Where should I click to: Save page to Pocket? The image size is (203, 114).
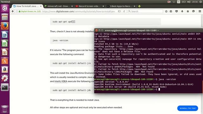coord(176,11)
